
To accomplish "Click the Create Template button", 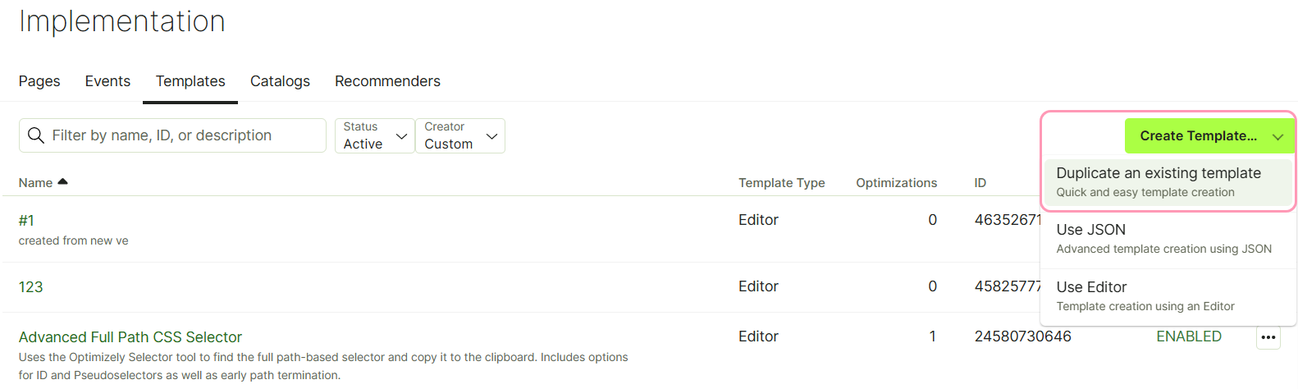I will coord(1198,135).
